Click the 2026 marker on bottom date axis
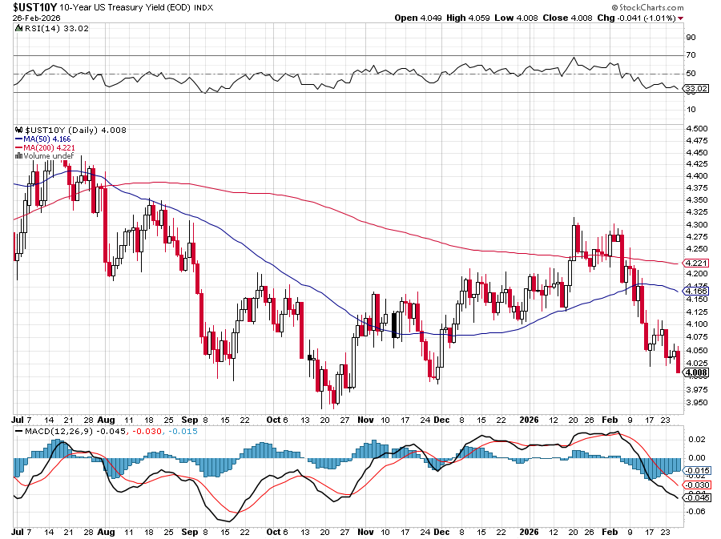The height and width of the screenshot is (539, 721). pyautogui.click(x=530, y=531)
